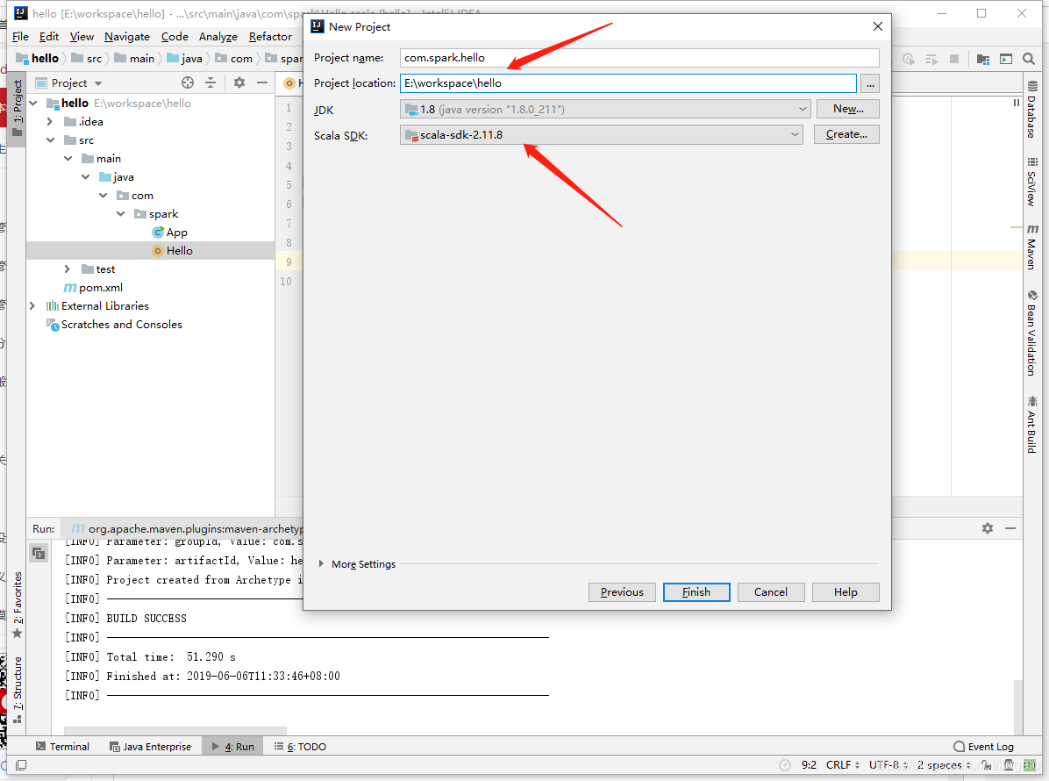Viewport: 1049px width, 781px height.
Task: Open the Navigate menu
Action: coord(127,37)
